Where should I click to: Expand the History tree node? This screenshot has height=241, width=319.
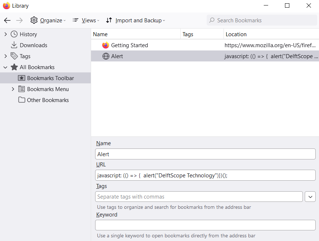pos(5,34)
